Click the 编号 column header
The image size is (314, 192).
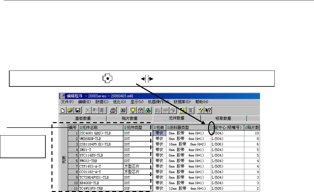73,128
